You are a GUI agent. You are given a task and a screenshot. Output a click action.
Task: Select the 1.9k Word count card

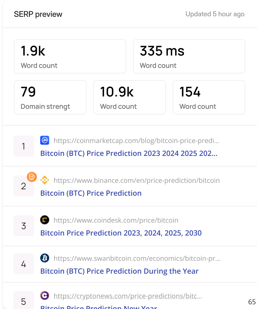[70, 56]
